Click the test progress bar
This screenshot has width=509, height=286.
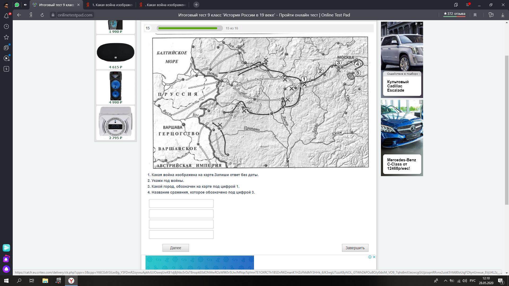[190, 28]
